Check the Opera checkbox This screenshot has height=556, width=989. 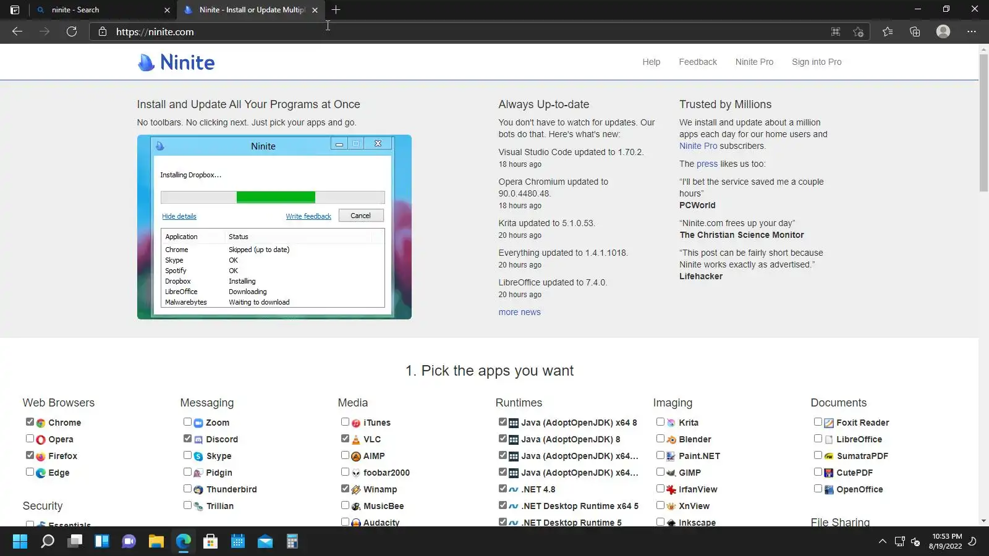click(30, 439)
